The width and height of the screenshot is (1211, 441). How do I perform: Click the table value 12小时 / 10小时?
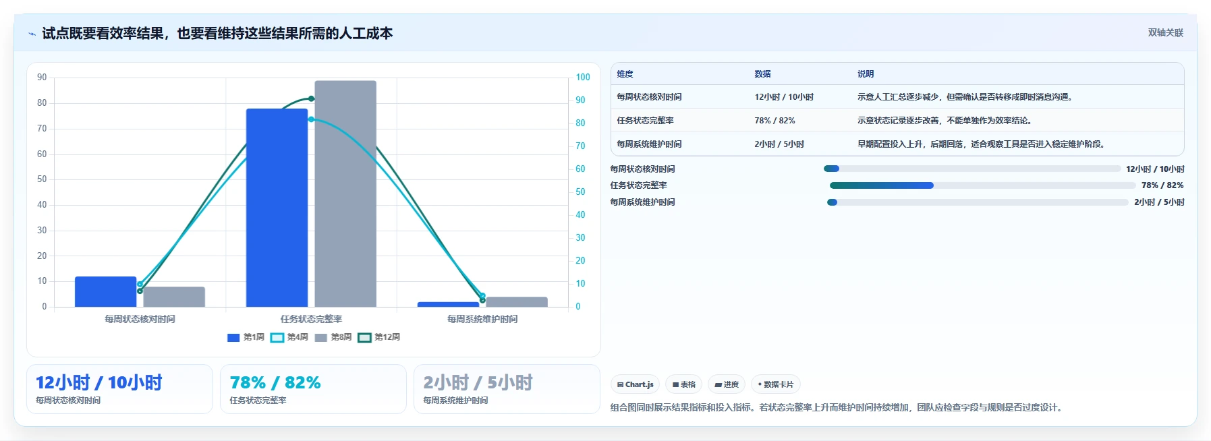click(x=784, y=97)
